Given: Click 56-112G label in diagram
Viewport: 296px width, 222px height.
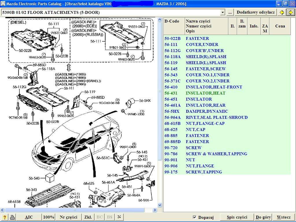Looking at the screenshot, I should point(19,87).
